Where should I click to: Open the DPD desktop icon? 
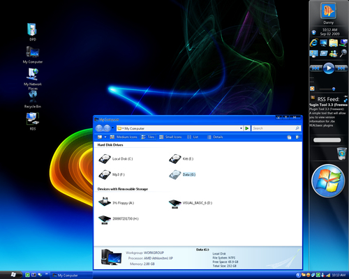tap(32, 32)
